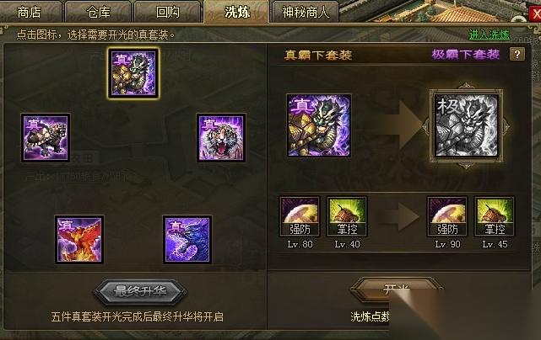Open the 神秘商人 tab
541x340 pixels.
pos(305,12)
